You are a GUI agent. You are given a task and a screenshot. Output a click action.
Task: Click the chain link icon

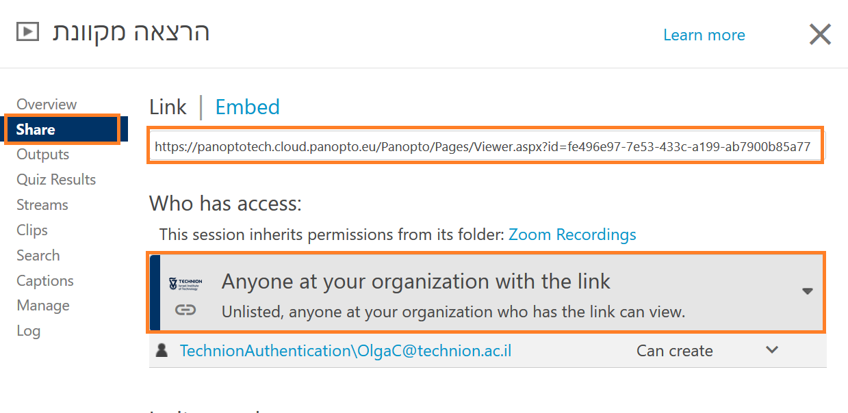click(185, 310)
